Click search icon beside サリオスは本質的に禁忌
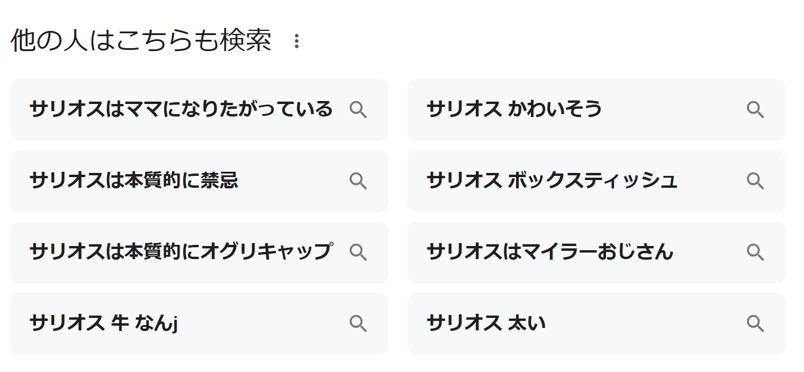The height and width of the screenshot is (372, 804). coord(358,181)
